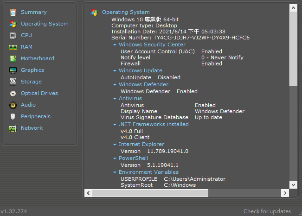Click the CPU chip icon

coord(13,36)
